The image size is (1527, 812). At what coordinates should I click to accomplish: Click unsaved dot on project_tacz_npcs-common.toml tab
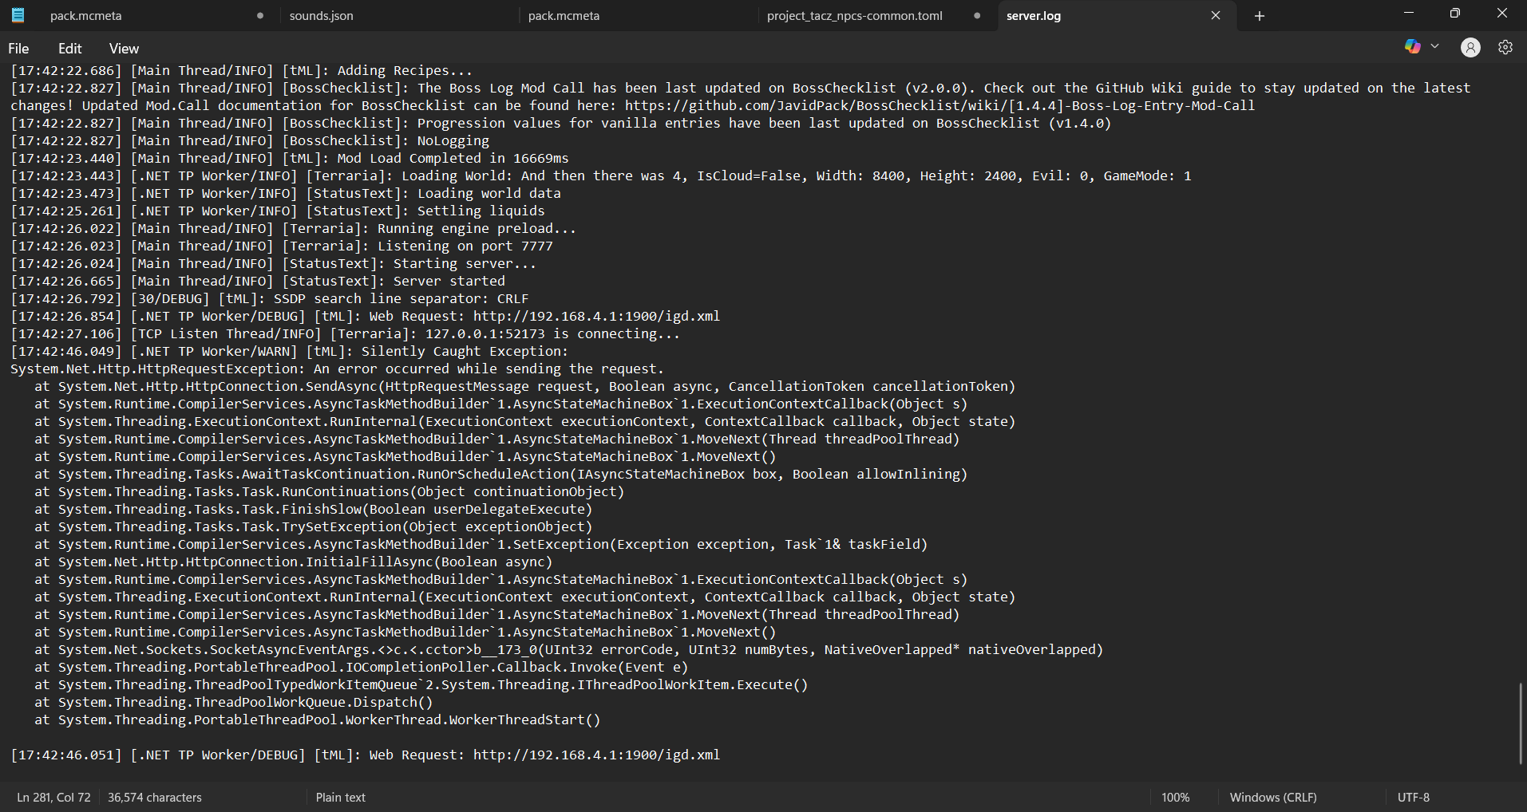(x=977, y=16)
